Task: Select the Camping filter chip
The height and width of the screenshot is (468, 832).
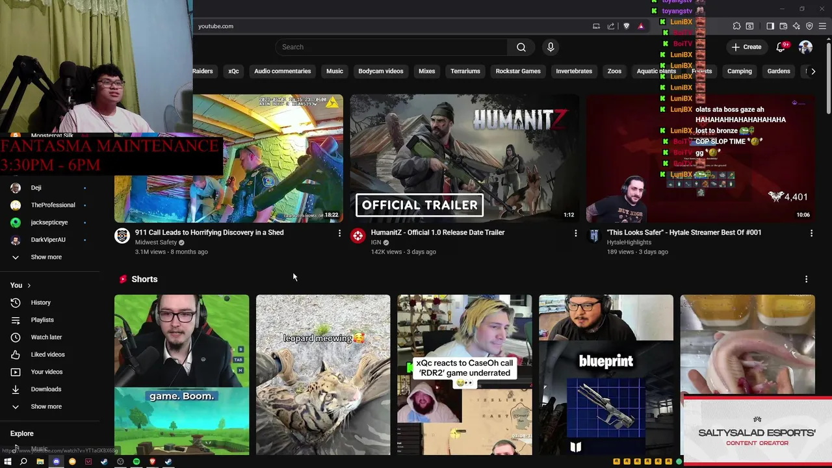Action: tap(739, 71)
